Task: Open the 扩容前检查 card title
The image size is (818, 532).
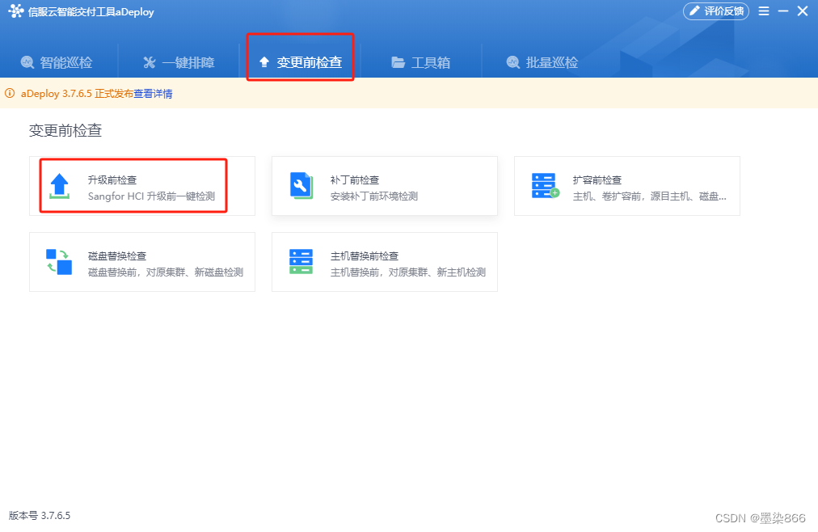Action: 597,180
